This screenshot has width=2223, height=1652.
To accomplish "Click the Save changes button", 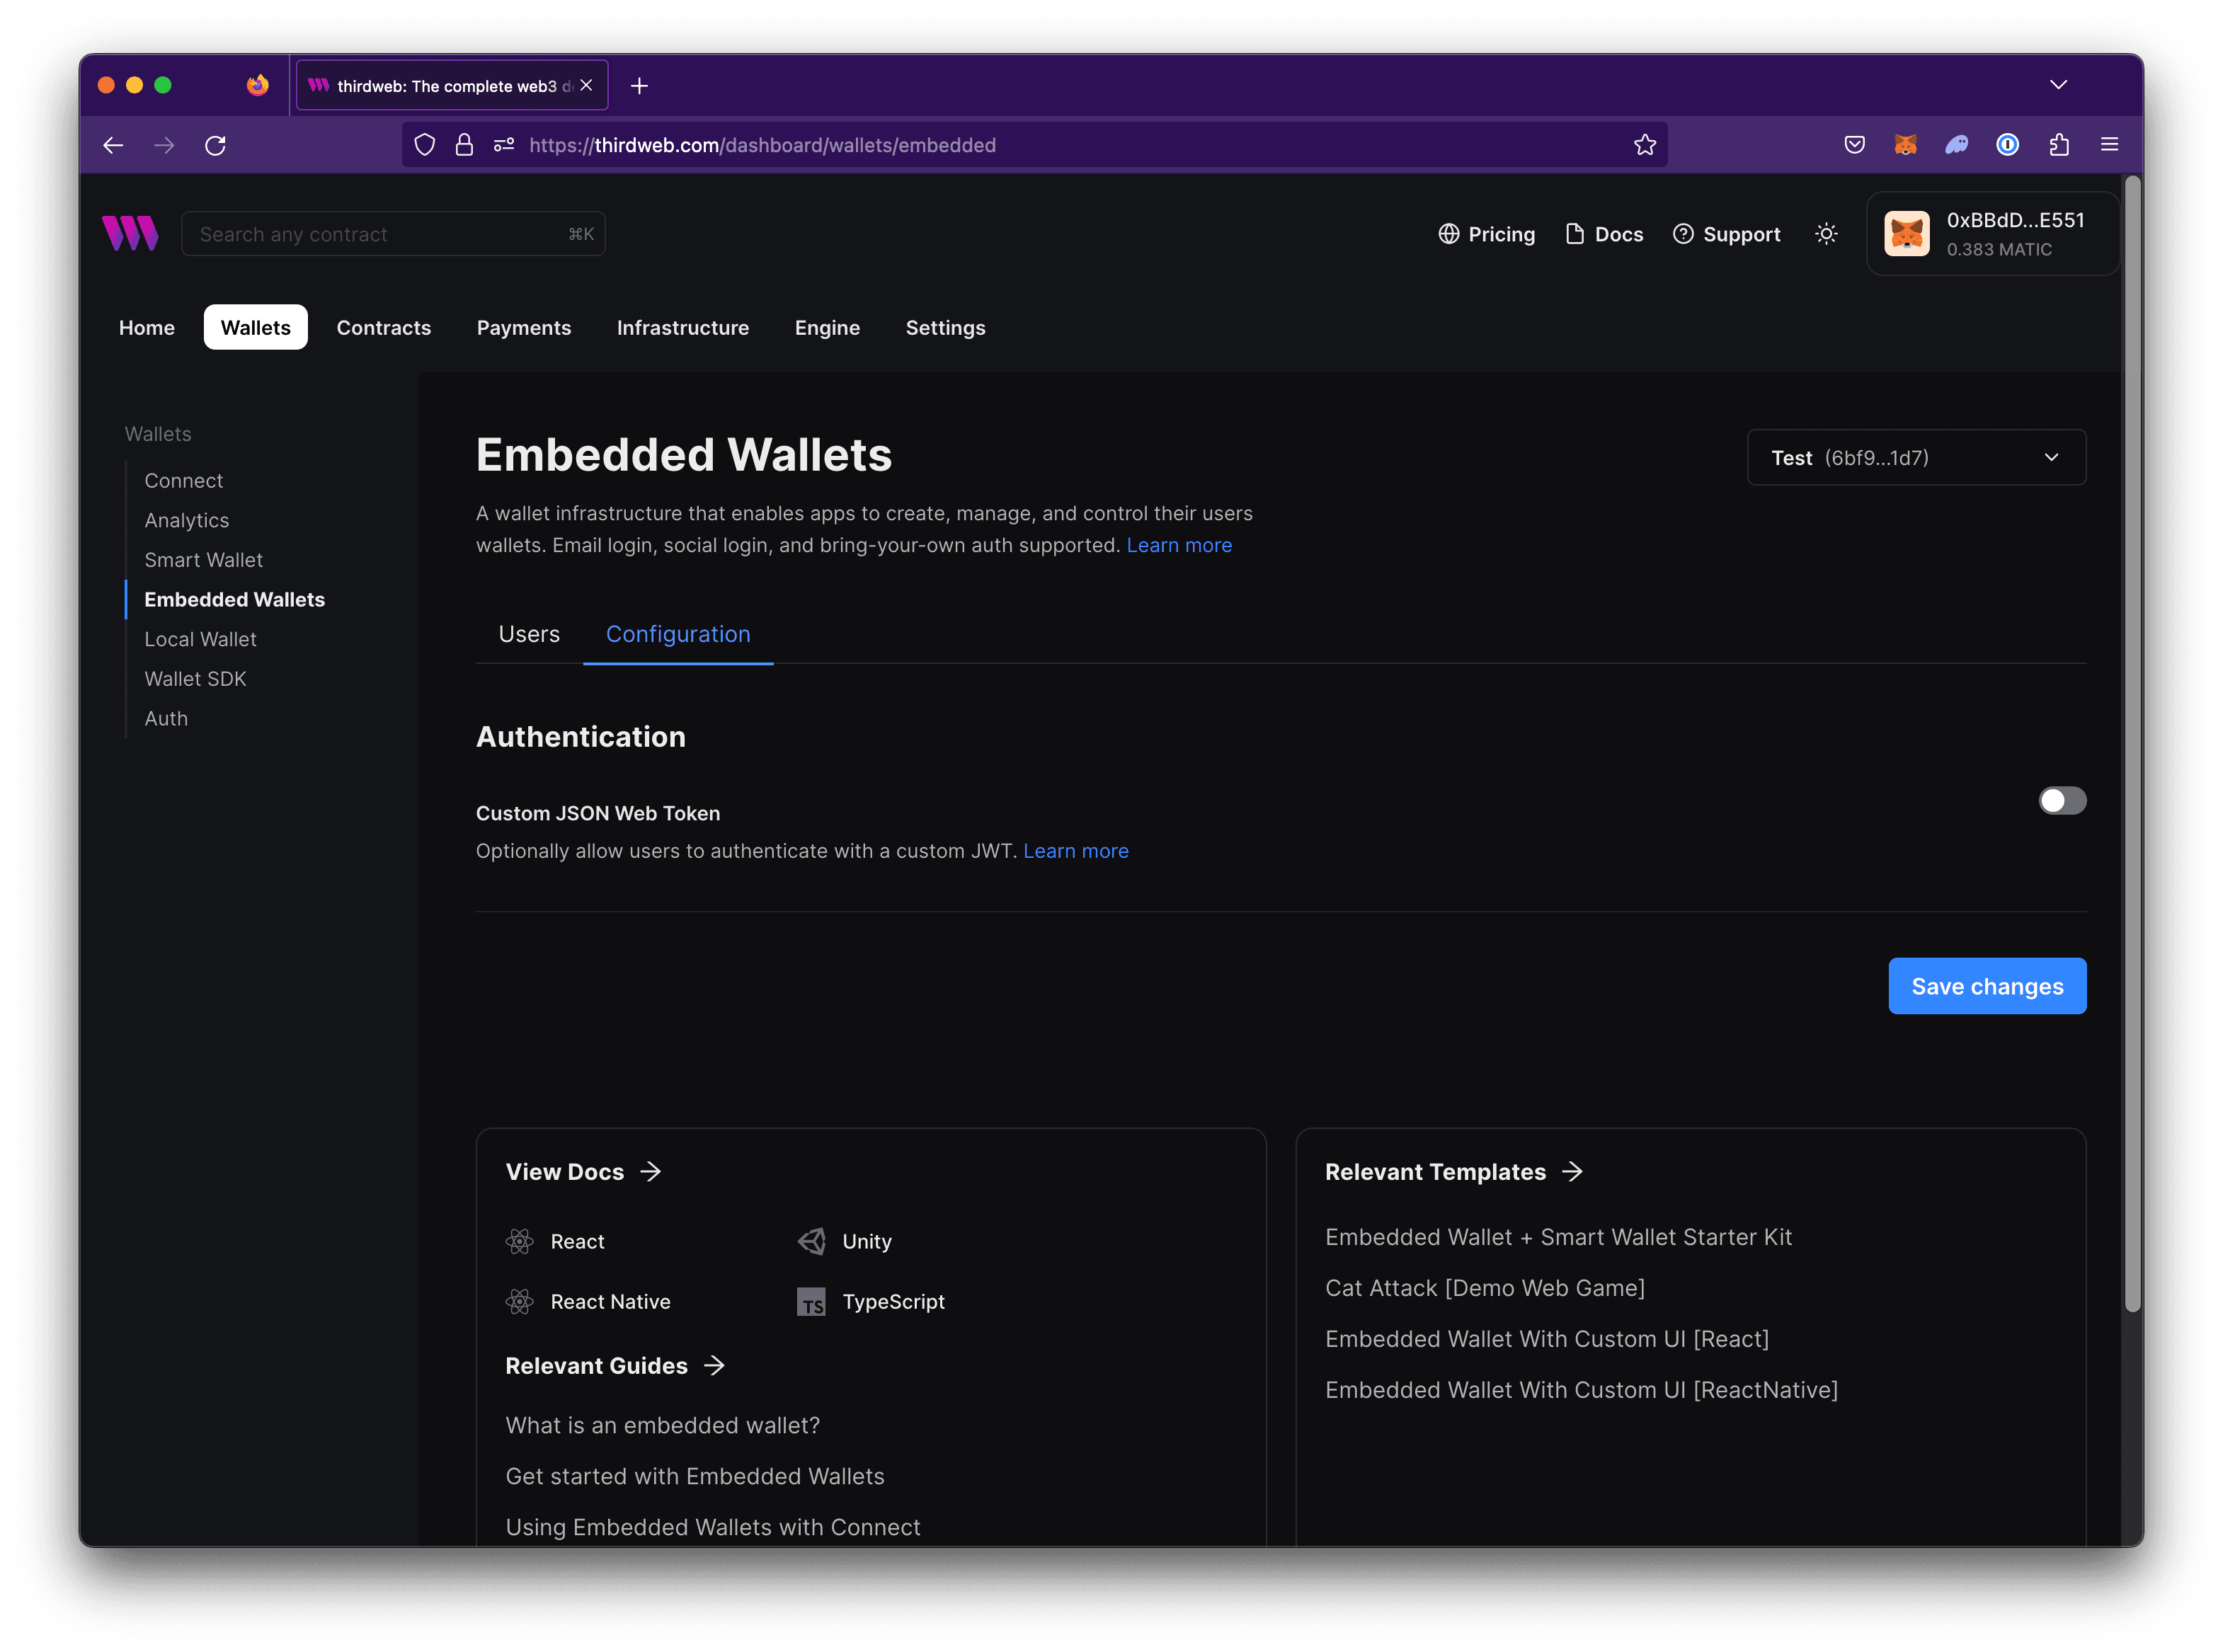I will (1986, 986).
